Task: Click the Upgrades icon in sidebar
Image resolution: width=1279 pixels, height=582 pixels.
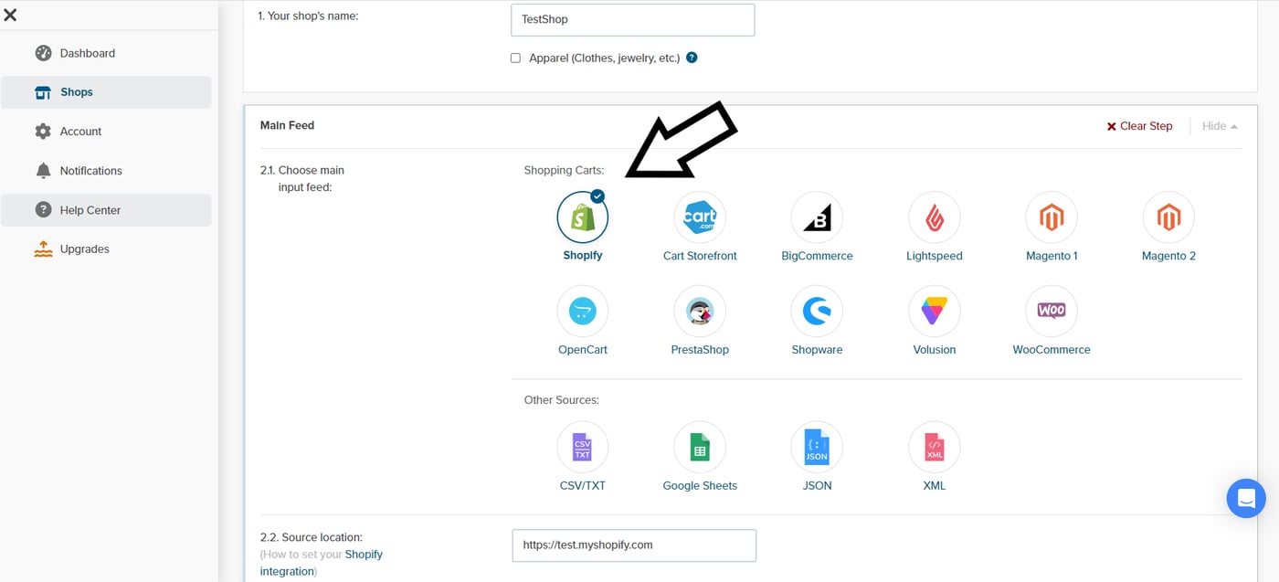Action: click(43, 249)
